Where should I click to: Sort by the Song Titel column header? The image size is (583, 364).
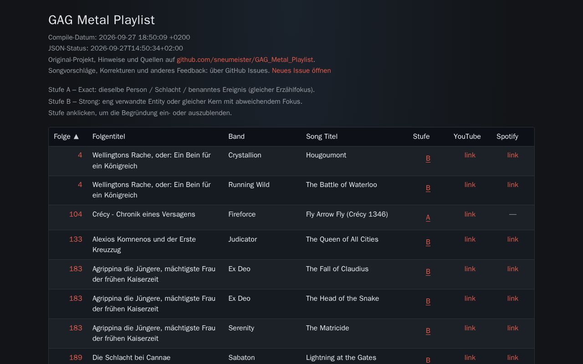click(x=322, y=136)
